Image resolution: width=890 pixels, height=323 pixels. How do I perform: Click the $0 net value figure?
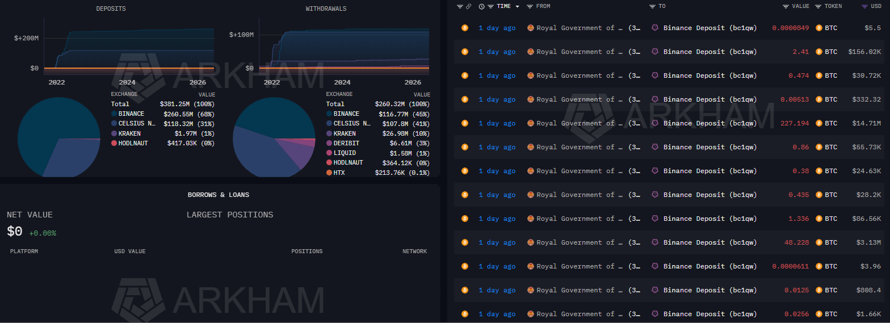click(x=15, y=232)
